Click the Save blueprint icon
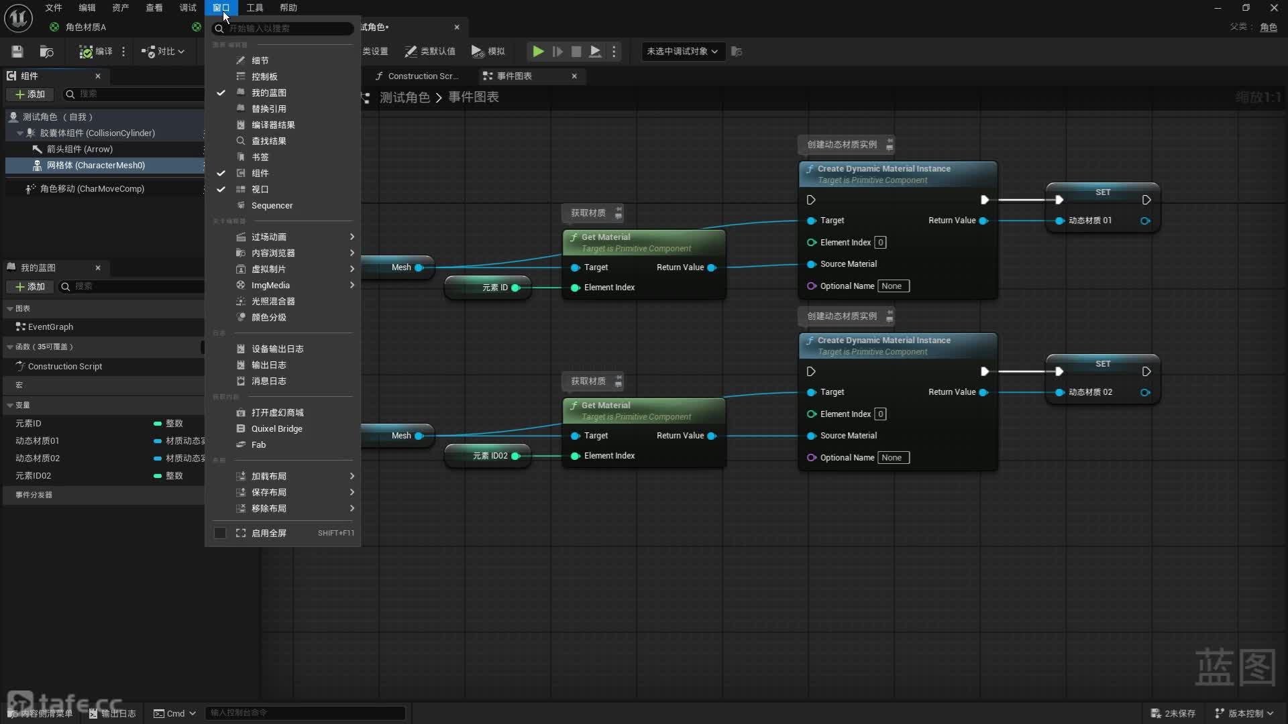1288x724 pixels. [x=17, y=51]
